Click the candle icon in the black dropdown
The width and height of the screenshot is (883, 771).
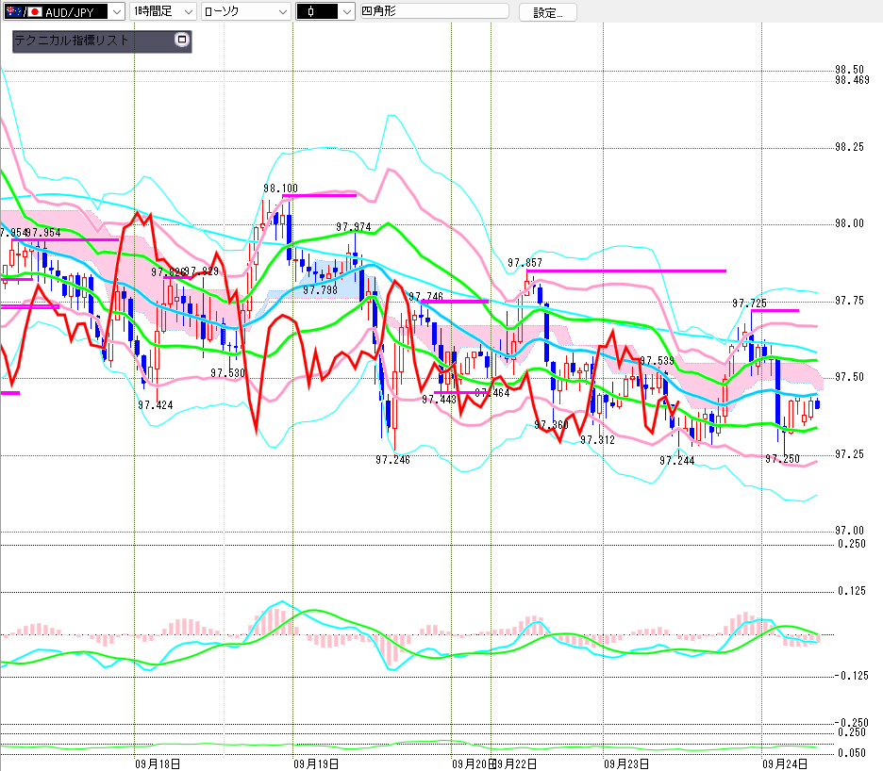pos(310,12)
